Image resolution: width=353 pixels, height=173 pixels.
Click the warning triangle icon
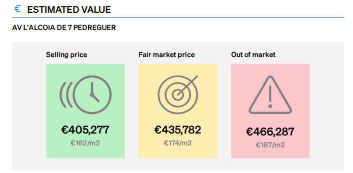270,94
